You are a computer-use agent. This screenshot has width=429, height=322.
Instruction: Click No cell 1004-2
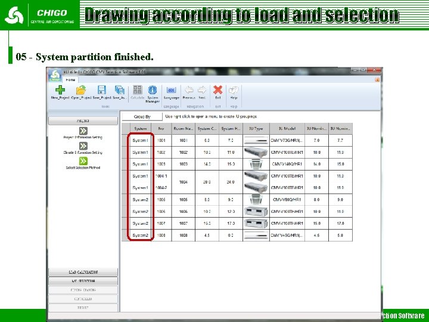(x=161, y=188)
